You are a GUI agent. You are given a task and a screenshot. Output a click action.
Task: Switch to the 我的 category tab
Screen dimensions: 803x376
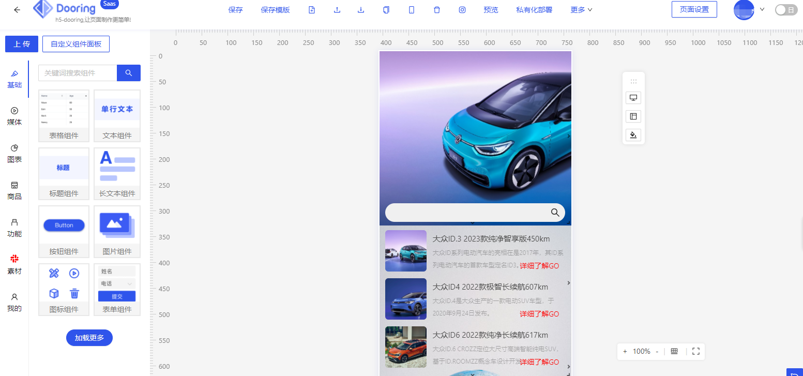click(x=14, y=303)
